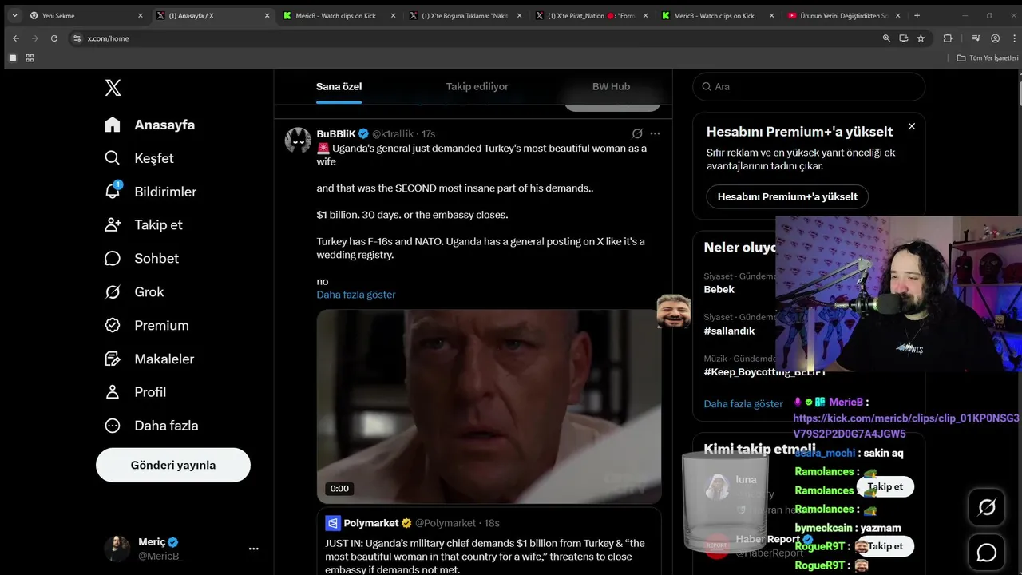Viewport: 1022px width, 575px height.
Task: Click Gönderi yayınla button
Action: tap(173, 465)
